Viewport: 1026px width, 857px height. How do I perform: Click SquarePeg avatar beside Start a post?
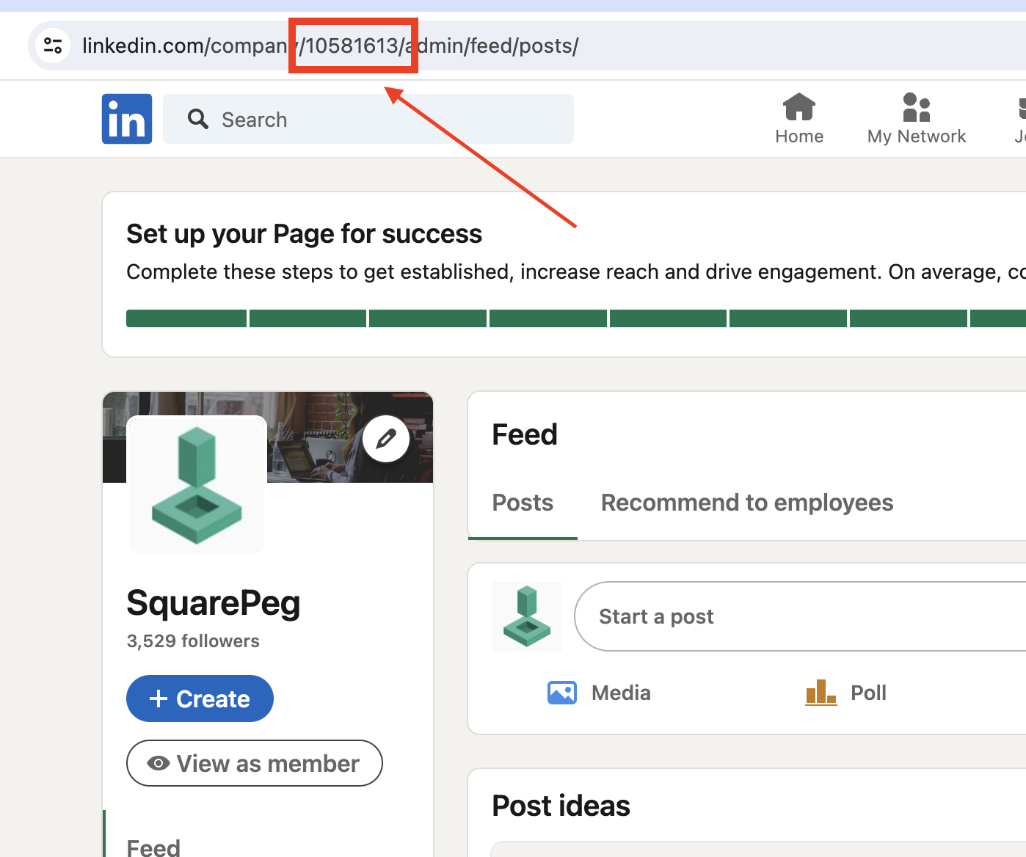coord(527,616)
